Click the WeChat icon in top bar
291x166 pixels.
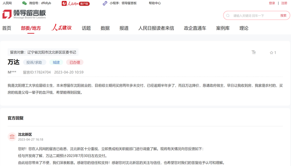pyautogui.click(x=24, y=3)
